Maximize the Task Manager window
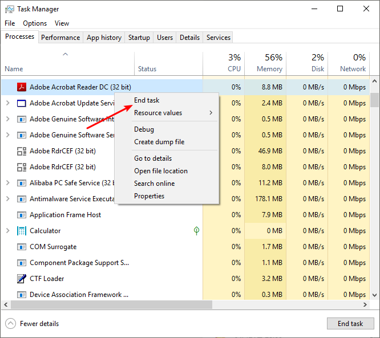The image size is (380, 338). pos(340,9)
